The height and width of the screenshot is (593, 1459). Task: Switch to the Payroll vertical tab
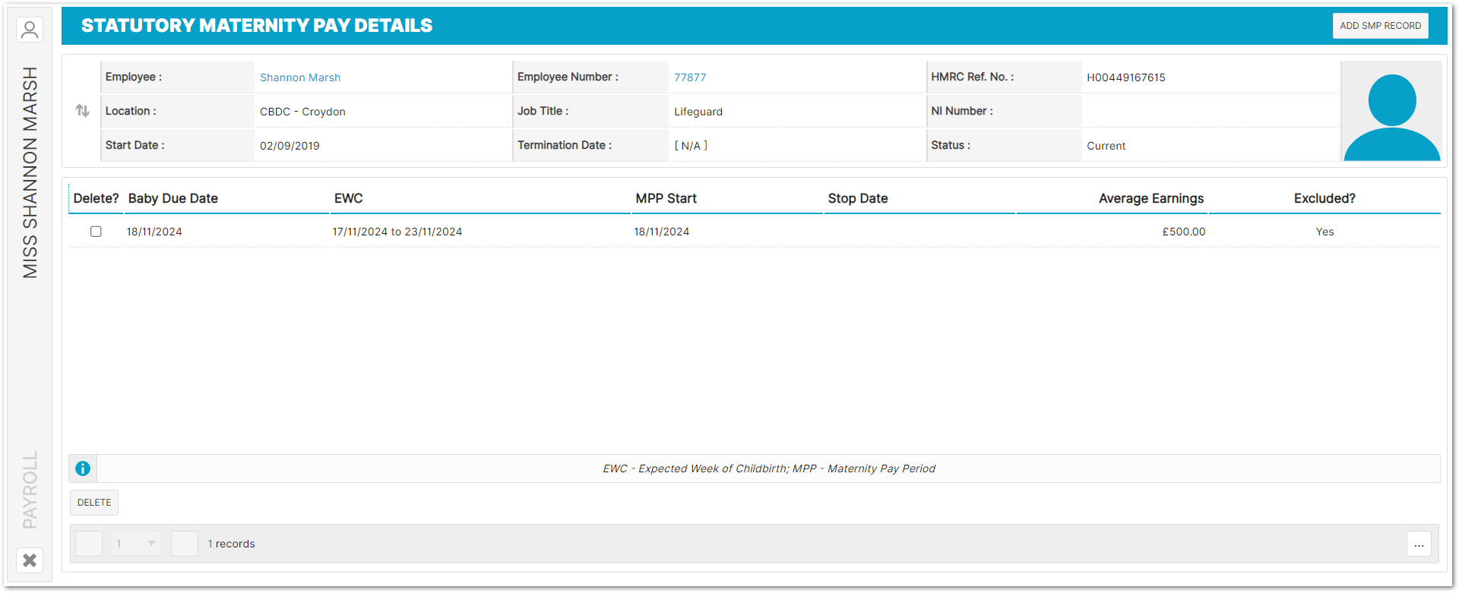click(30, 490)
